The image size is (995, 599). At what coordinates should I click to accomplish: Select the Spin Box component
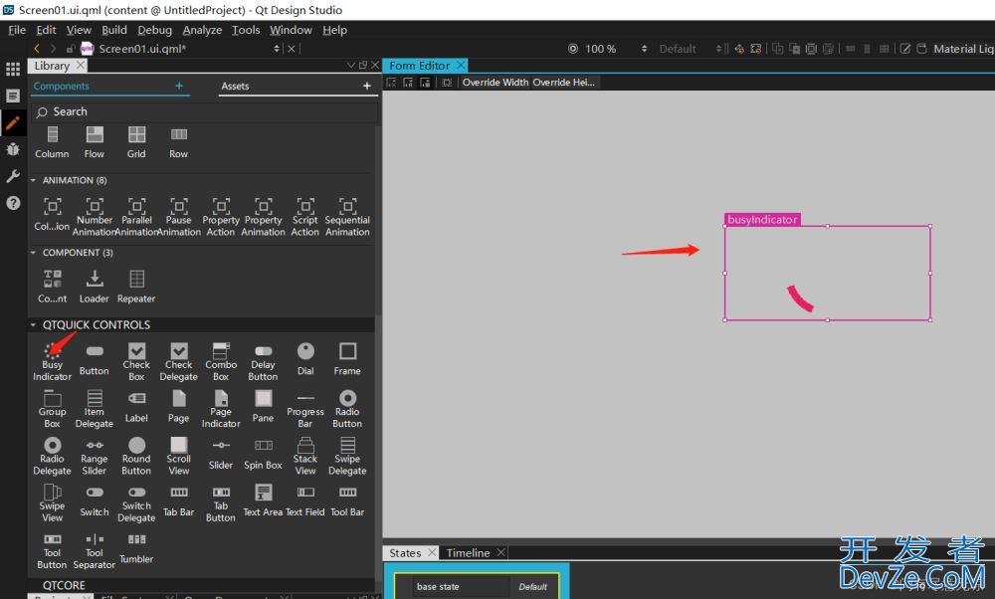coord(263,455)
